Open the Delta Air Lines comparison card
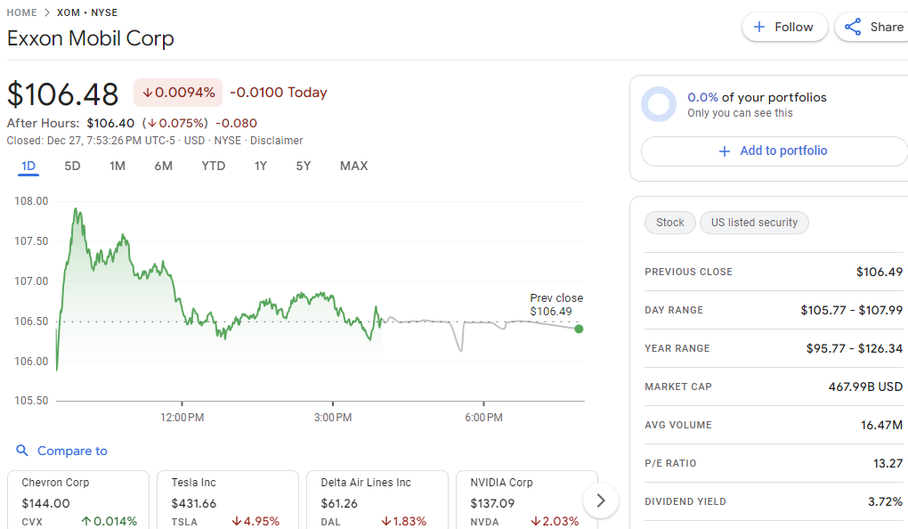Screen dimensions: 908x529 point(377,500)
